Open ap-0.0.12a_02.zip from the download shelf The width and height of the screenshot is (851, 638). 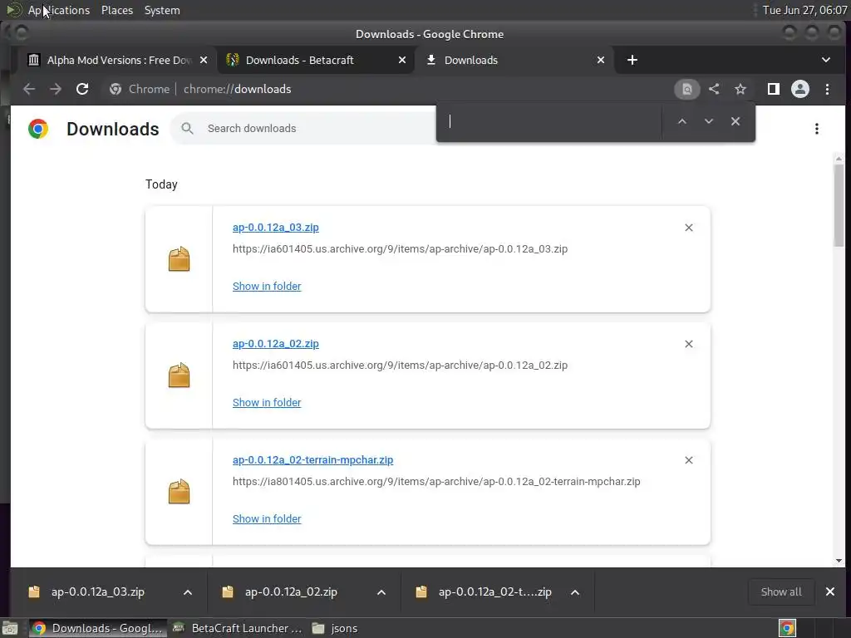(291, 591)
